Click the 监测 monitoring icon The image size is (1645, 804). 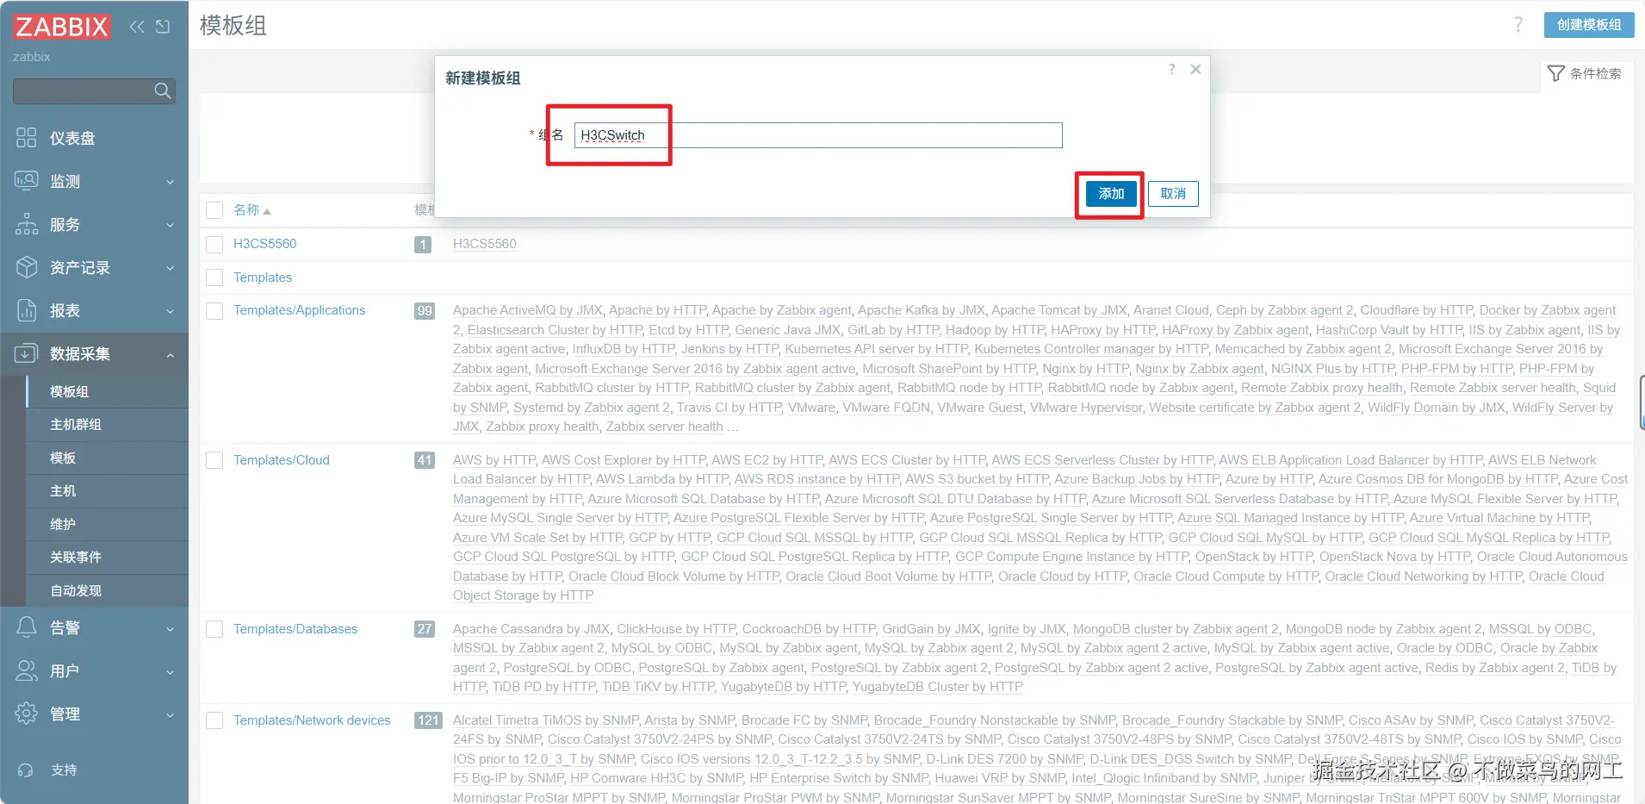click(x=27, y=181)
